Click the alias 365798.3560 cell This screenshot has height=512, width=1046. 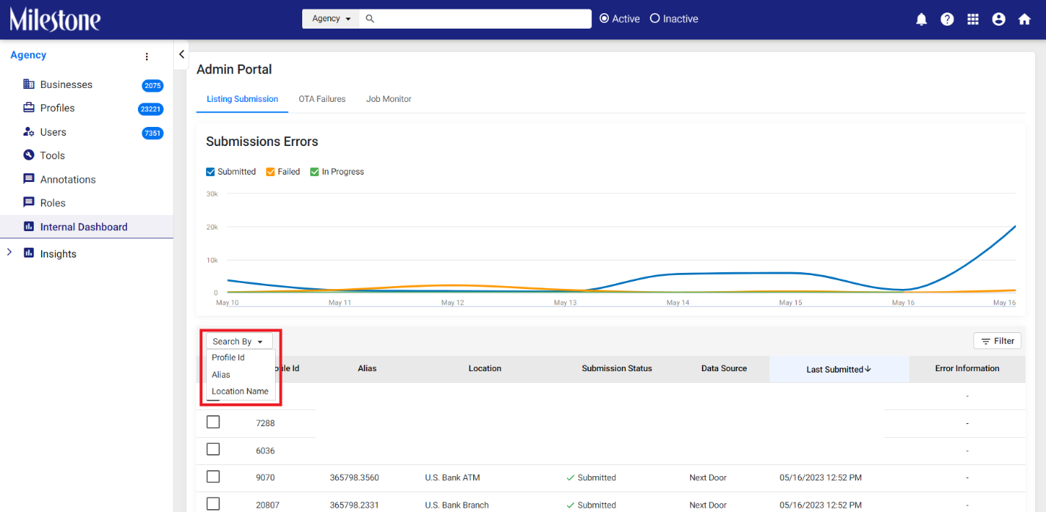click(354, 478)
